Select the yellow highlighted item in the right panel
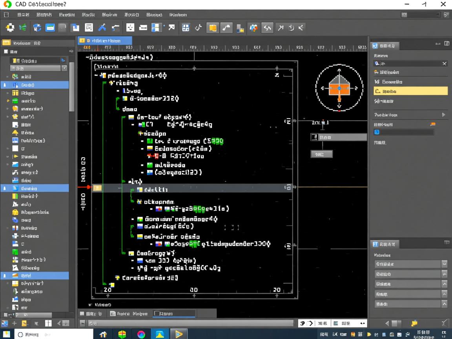The height and width of the screenshot is (339, 452). [410, 91]
